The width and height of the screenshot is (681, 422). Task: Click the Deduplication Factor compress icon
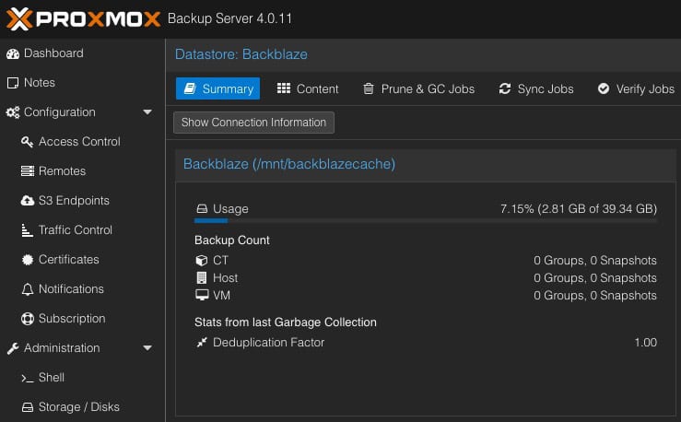[202, 342]
